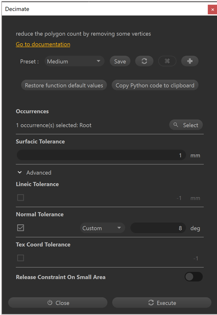
Task: Click the add new preset plus icon
Action: click(190, 61)
